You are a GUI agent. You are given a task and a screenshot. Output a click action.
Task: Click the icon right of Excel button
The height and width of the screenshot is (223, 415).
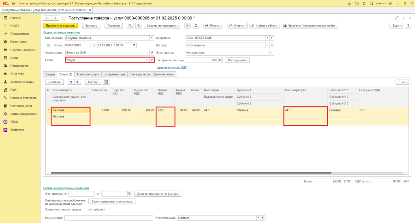click(x=196, y=26)
